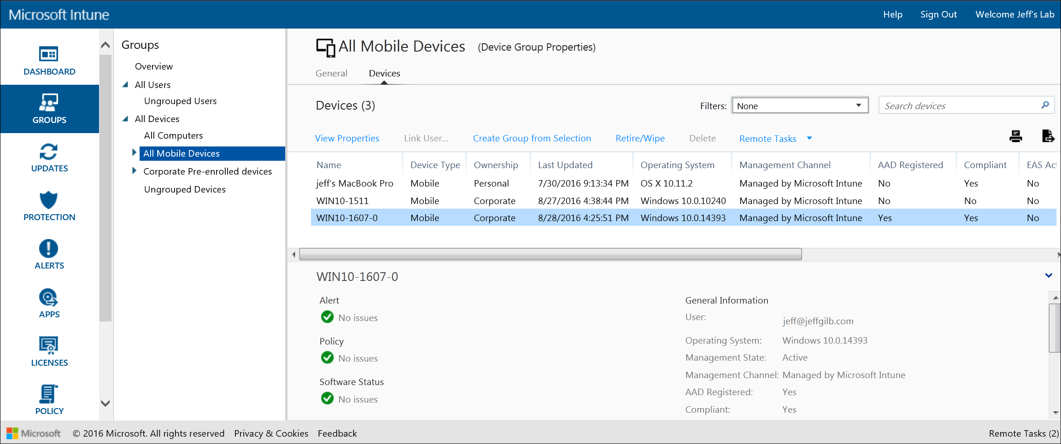Image resolution: width=1061 pixels, height=444 pixels.
Task: Open the Remote Tasks dropdown arrow
Action: [x=809, y=138]
